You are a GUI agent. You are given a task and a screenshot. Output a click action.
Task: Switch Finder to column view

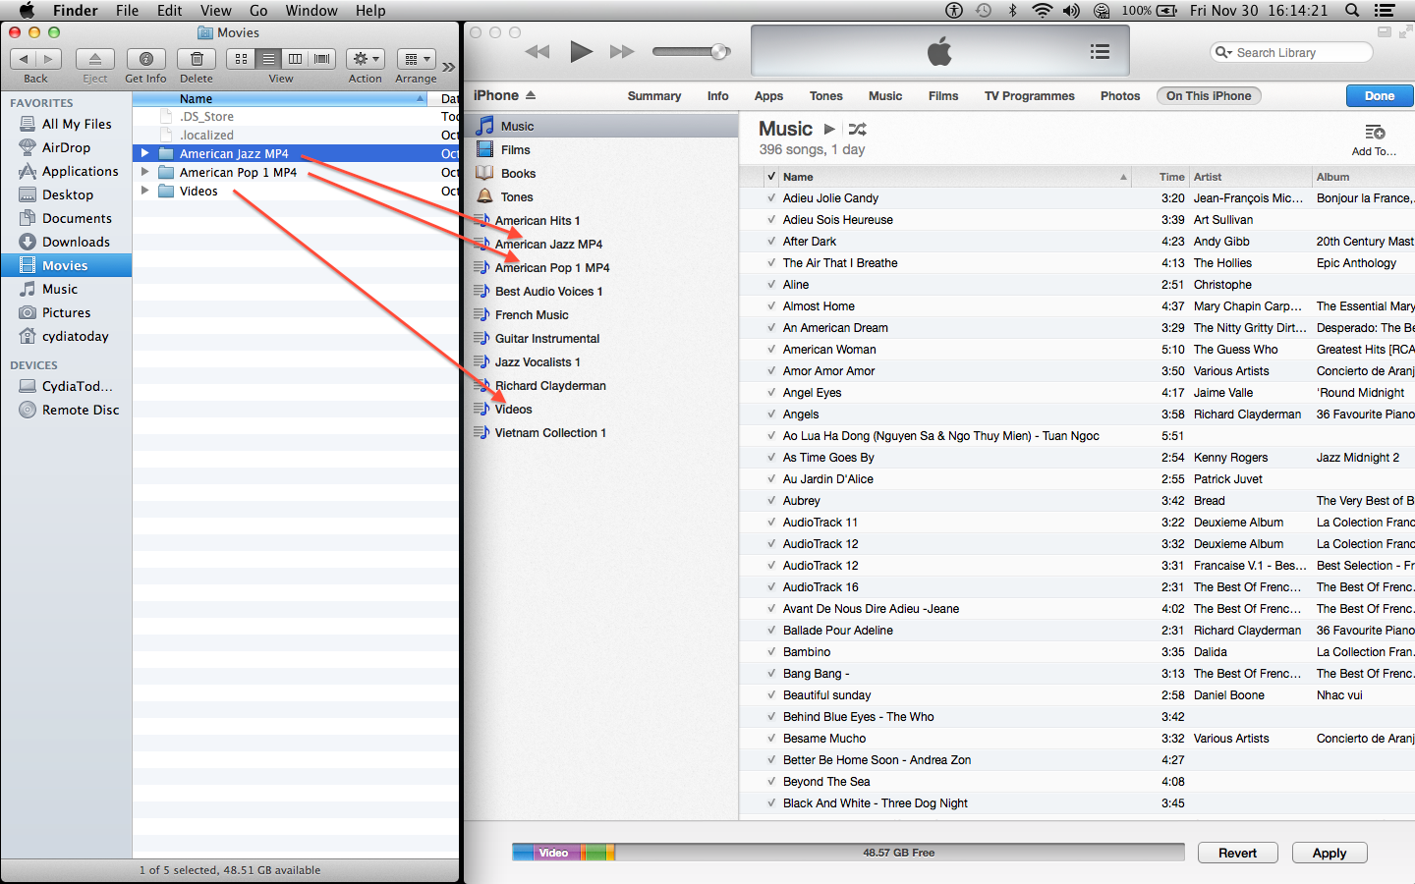[x=295, y=59]
